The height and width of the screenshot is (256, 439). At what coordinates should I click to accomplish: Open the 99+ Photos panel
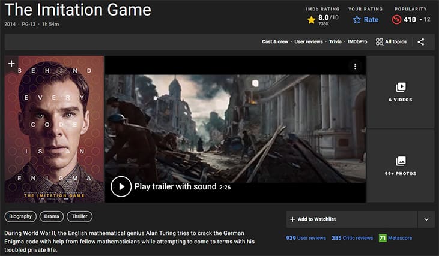401,166
